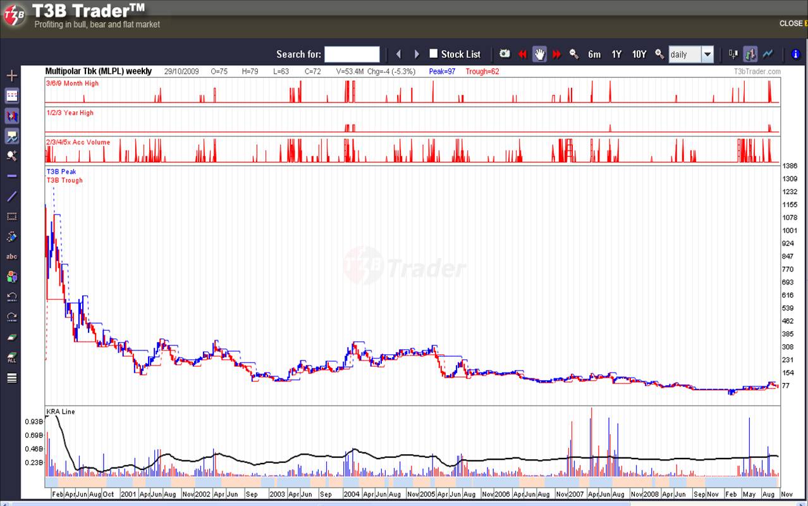Image resolution: width=808 pixels, height=506 pixels.
Task: Select the trend line drawing tool
Action: coord(11,196)
